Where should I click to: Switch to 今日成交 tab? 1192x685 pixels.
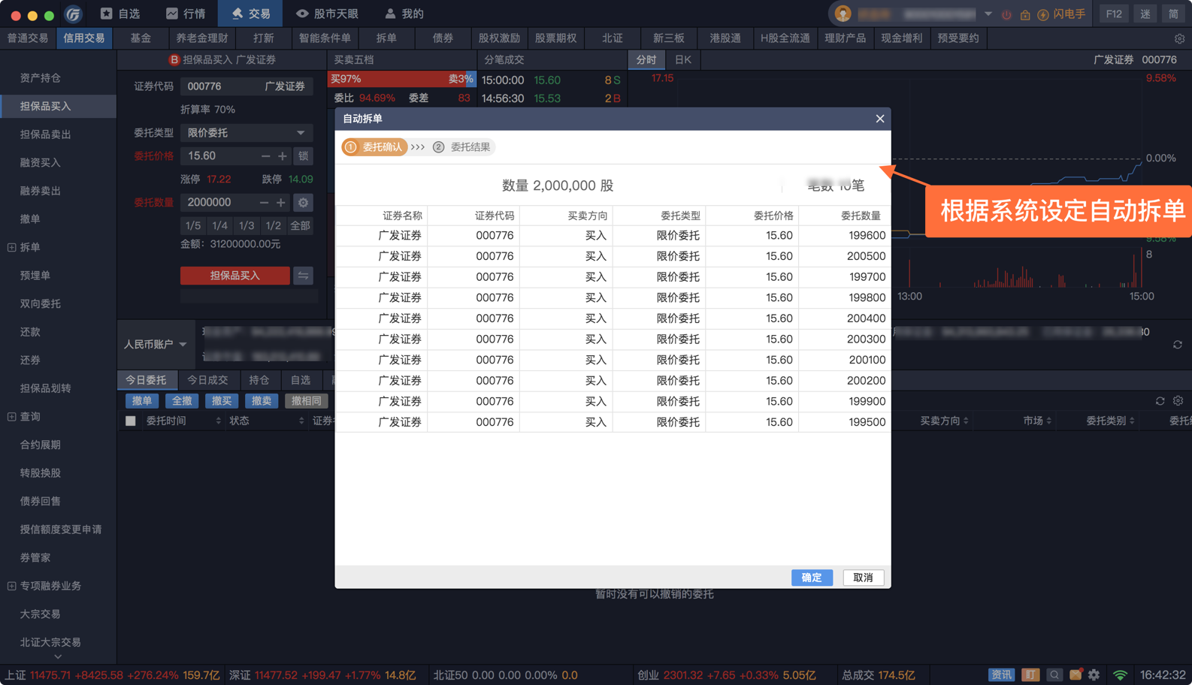pyautogui.click(x=207, y=380)
